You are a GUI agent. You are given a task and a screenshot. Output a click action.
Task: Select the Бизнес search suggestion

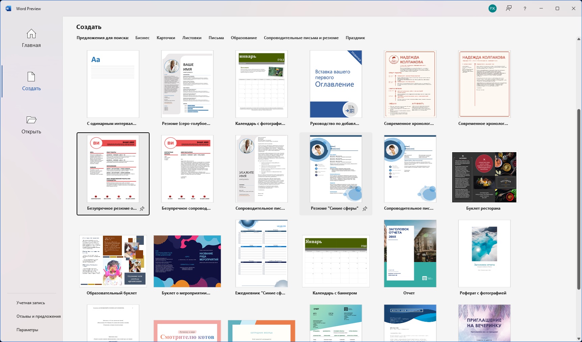142,38
